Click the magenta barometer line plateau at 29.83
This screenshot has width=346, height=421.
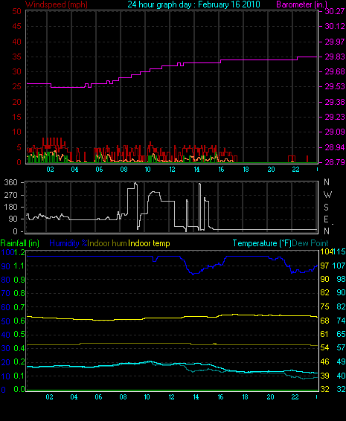pyautogui.click(x=307, y=57)
